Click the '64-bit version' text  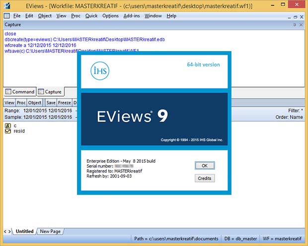tap(203, 64)
